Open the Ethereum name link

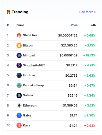tap(30, 105)
